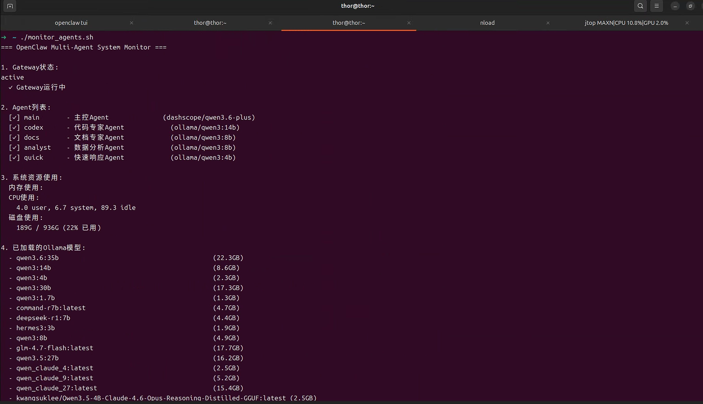
Task: Switch to the openclaw tui tab
Action: pyautogui.click(x=71, y=23)
